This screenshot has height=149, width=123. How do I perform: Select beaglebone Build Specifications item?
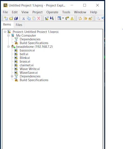[x=34, y=80]
